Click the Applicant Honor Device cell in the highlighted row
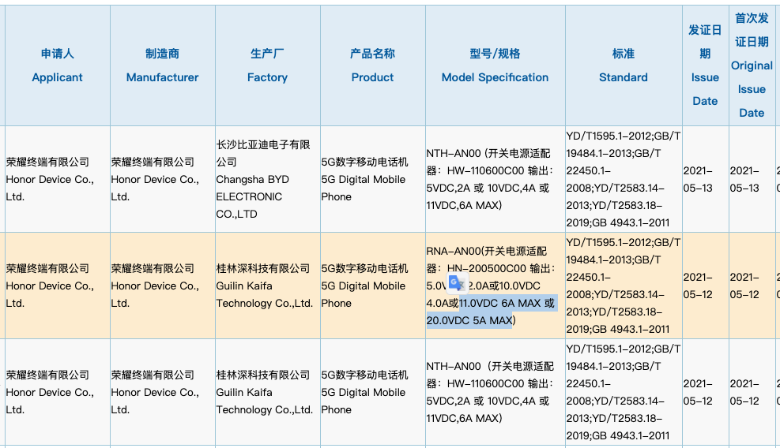The image size is (780, 448). pos(57,286)
